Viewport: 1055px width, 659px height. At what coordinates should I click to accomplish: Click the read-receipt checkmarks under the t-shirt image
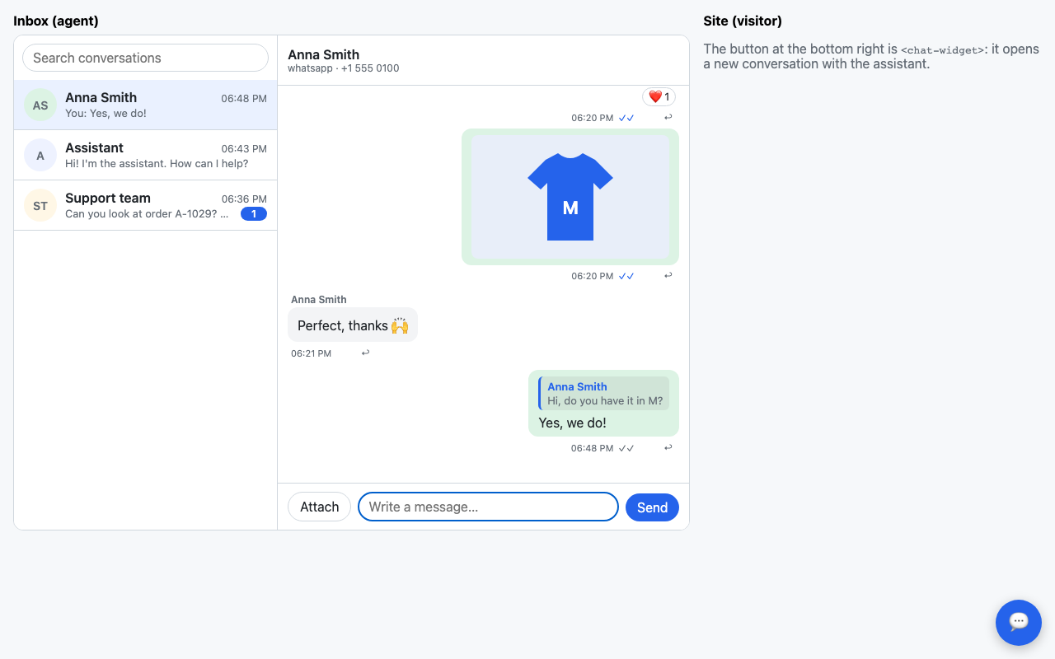coord(626,276)
